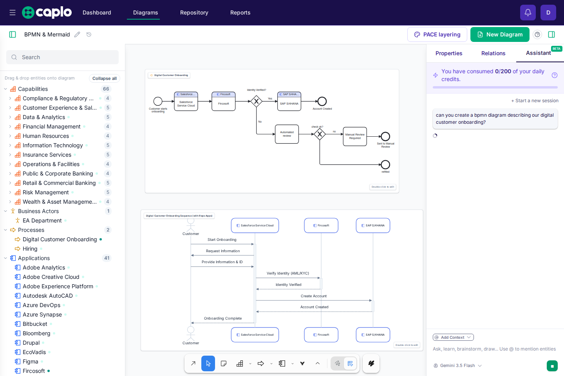Expand Compliance & Regulatory node
The width and height of the screenshot is (564, 376).
pyautogui.click(x=10, y=98)
